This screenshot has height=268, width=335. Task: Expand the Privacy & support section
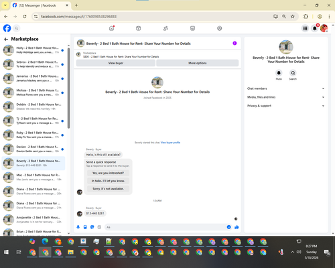285,106
